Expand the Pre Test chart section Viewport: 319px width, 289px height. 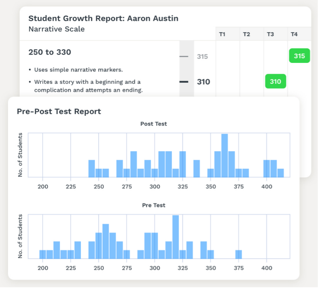[154, 205]
